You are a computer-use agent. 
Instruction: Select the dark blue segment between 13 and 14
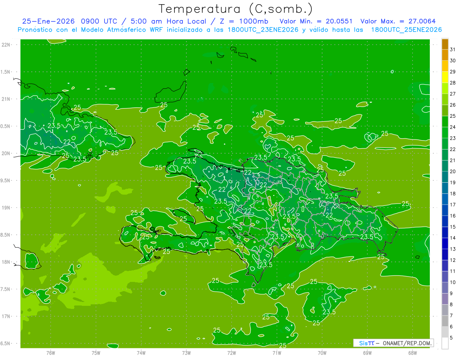click(445, 243)
